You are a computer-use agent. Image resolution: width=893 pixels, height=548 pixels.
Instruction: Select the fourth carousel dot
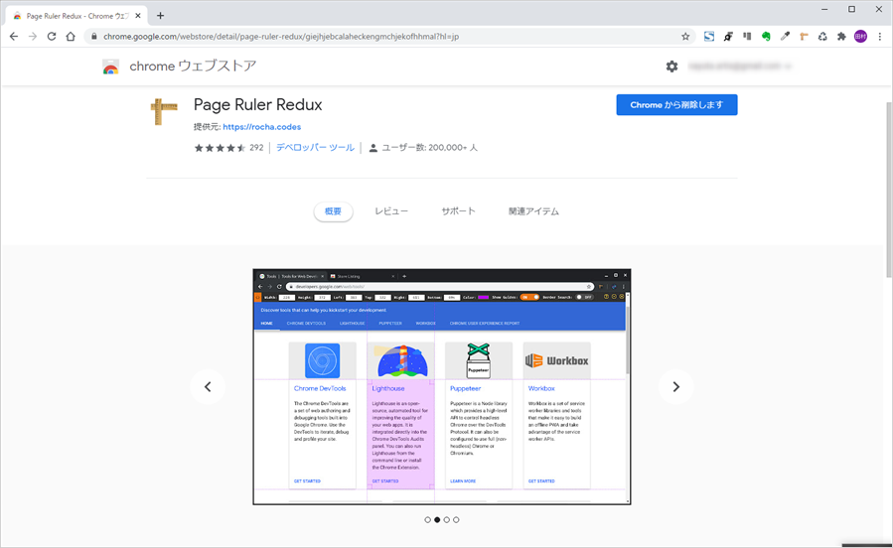point(456,519)
